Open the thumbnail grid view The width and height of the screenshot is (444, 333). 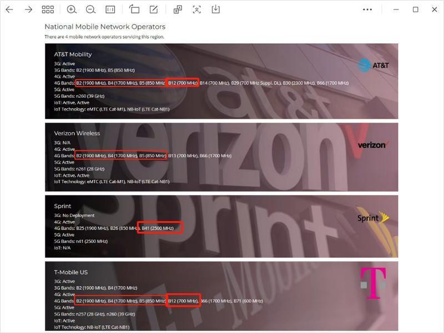(48, 9)
